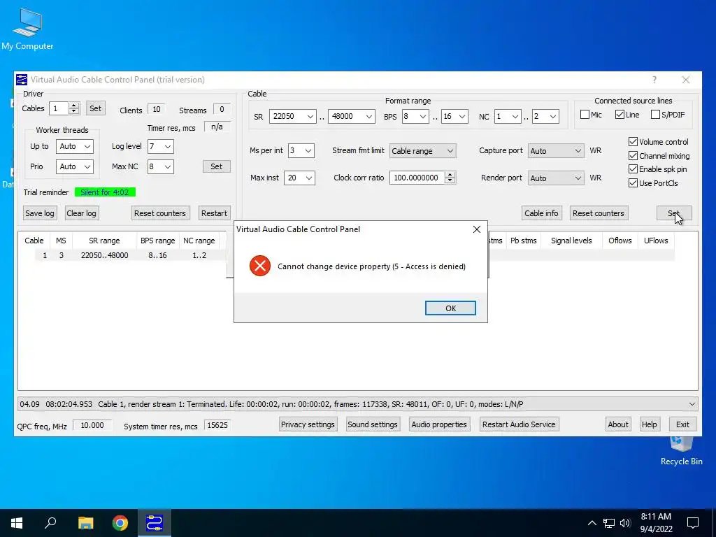Open File Explorer from taskbar

pos(85,523)
